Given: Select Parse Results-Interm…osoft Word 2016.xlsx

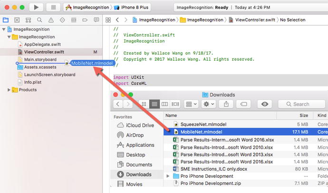Looking at the screenshot, I should [246, 140].
